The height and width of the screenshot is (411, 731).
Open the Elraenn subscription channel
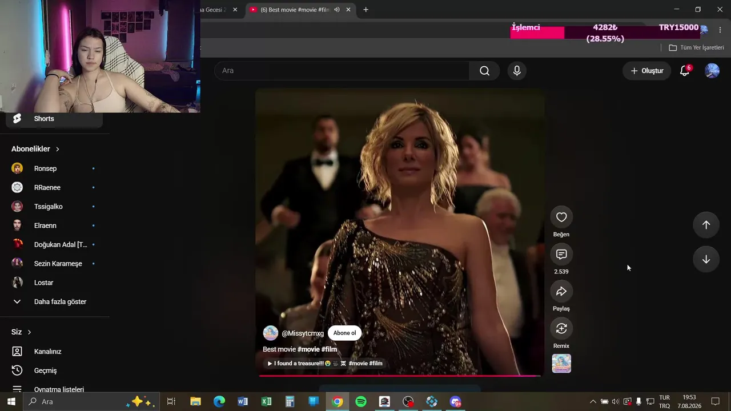click(54, 225)
